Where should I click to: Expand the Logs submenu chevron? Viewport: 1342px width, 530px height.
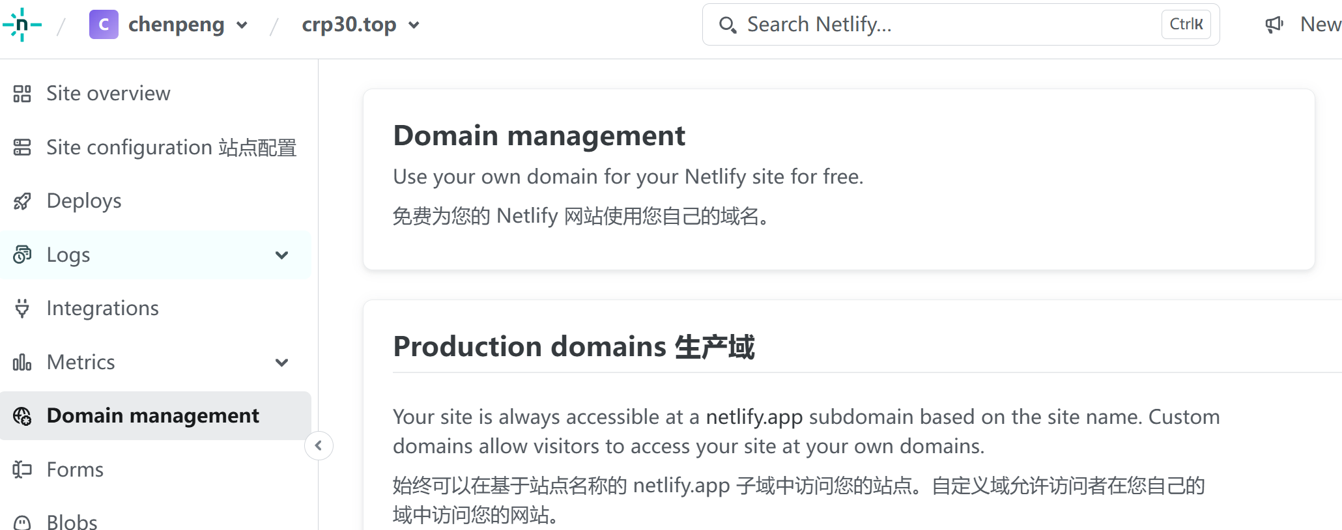(x=281, y=255)
